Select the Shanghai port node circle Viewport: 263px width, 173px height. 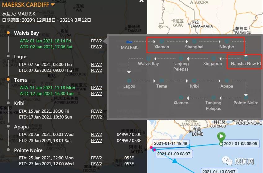194,41
